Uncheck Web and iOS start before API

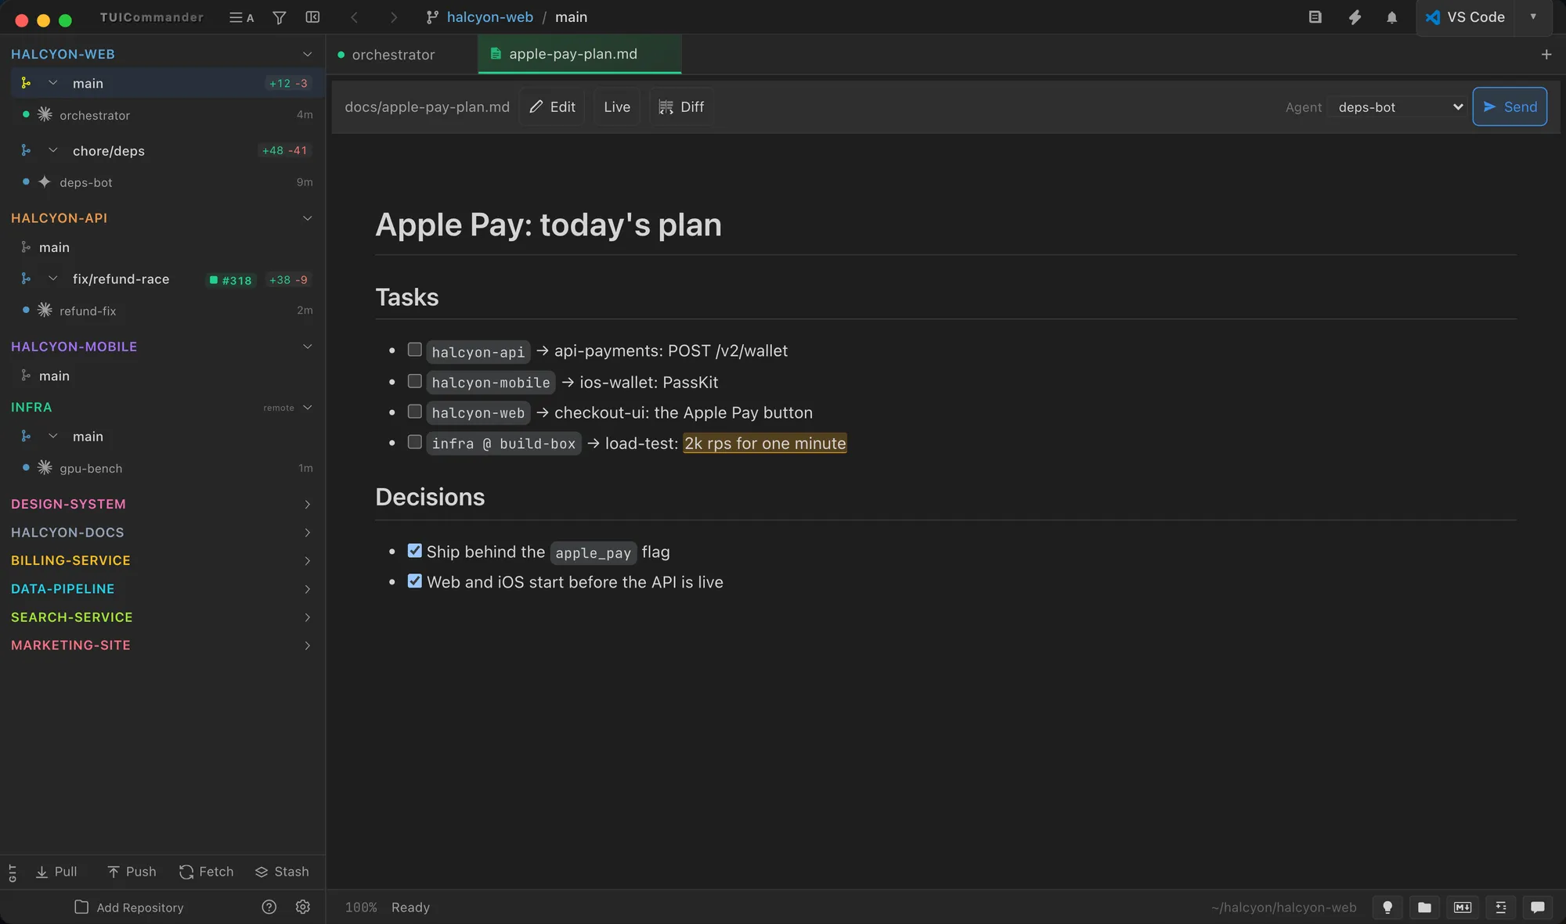coord(415,581)
